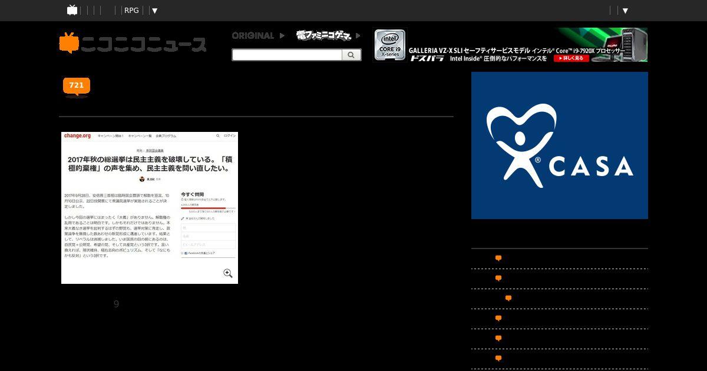Viewport: 707px width, 371px height.
Task: Open the blue CASA advertisement
Action: coord(560,145)
